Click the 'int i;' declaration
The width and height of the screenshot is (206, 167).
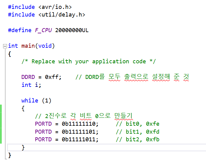click(x=31, y=85)
